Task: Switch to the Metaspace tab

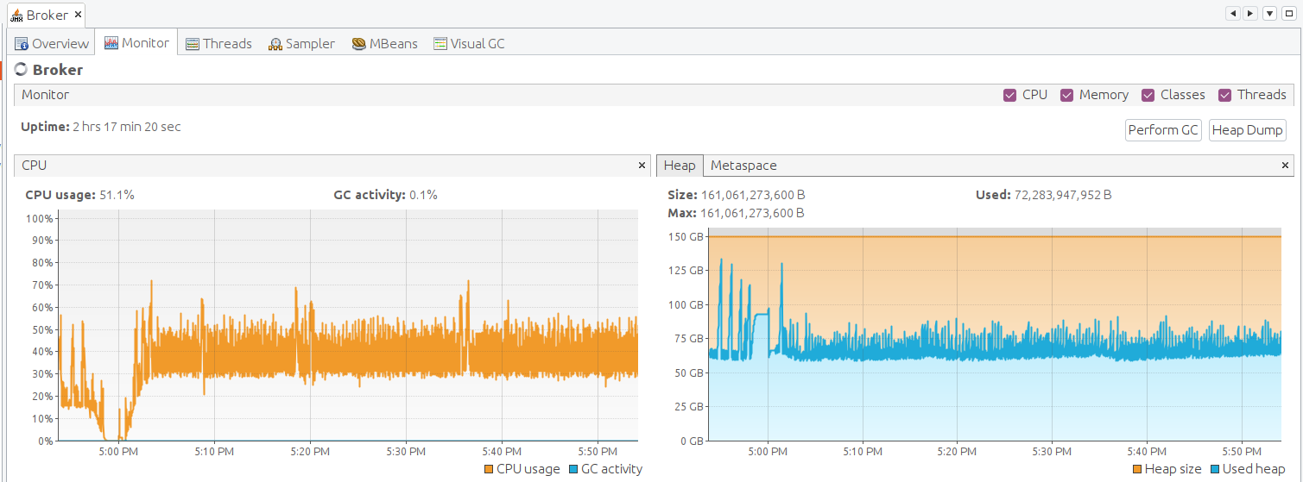Action: (743, 166)
